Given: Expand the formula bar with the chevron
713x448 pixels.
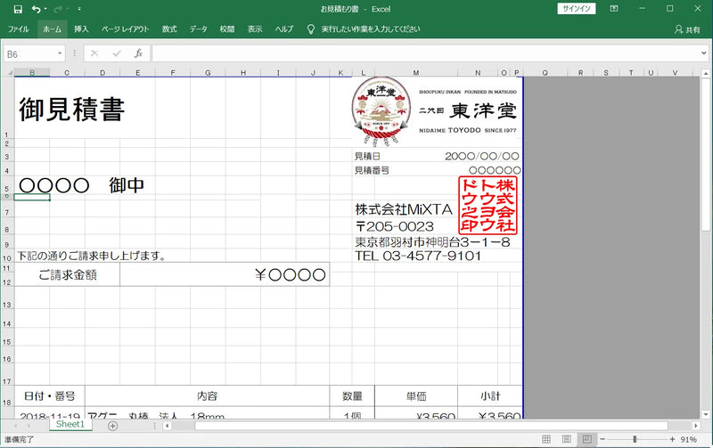Looking at the screenshot, I should point(704,53).
